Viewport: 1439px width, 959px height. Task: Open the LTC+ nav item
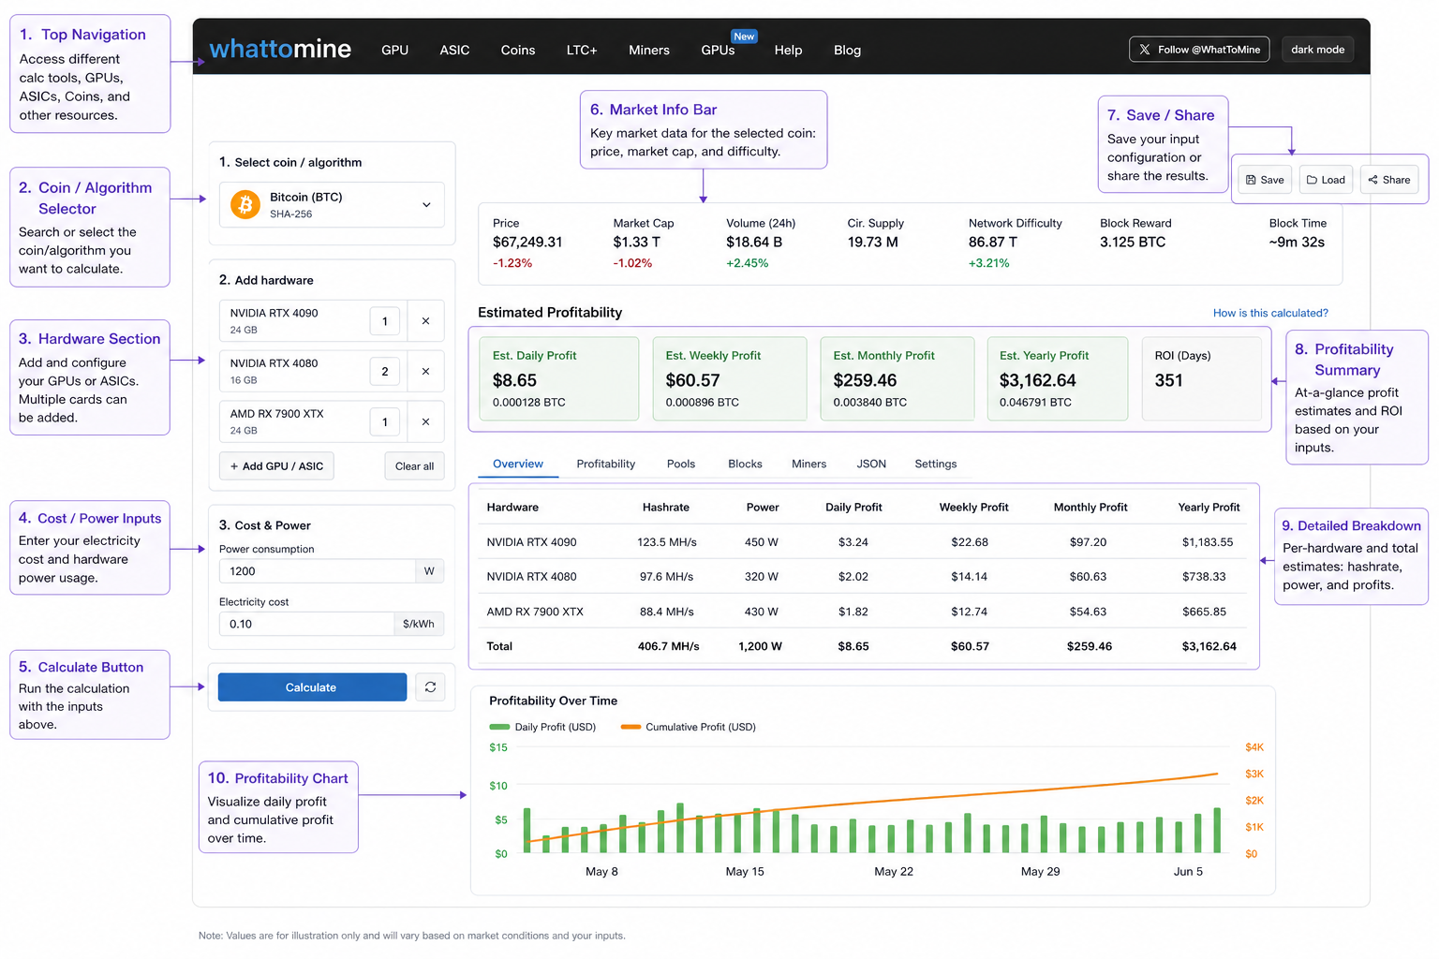(582, 50)
